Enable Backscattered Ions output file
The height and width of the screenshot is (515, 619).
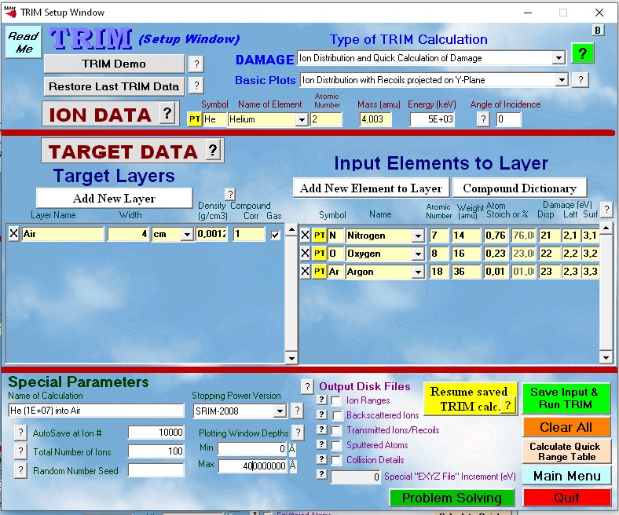(x=337, y=415)
